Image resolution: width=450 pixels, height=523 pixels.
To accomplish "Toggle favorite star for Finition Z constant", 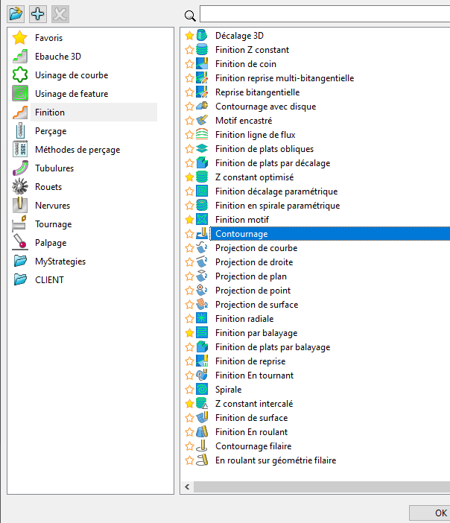I will pyautogui.click(x=189, y=50).
